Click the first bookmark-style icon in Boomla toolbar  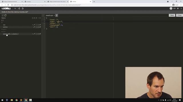(19, 8)
